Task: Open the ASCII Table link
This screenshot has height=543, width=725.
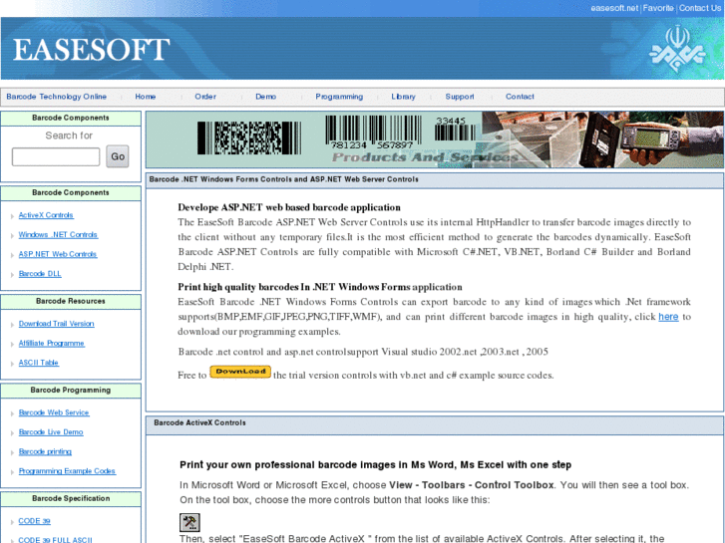Action: [38, 363]
